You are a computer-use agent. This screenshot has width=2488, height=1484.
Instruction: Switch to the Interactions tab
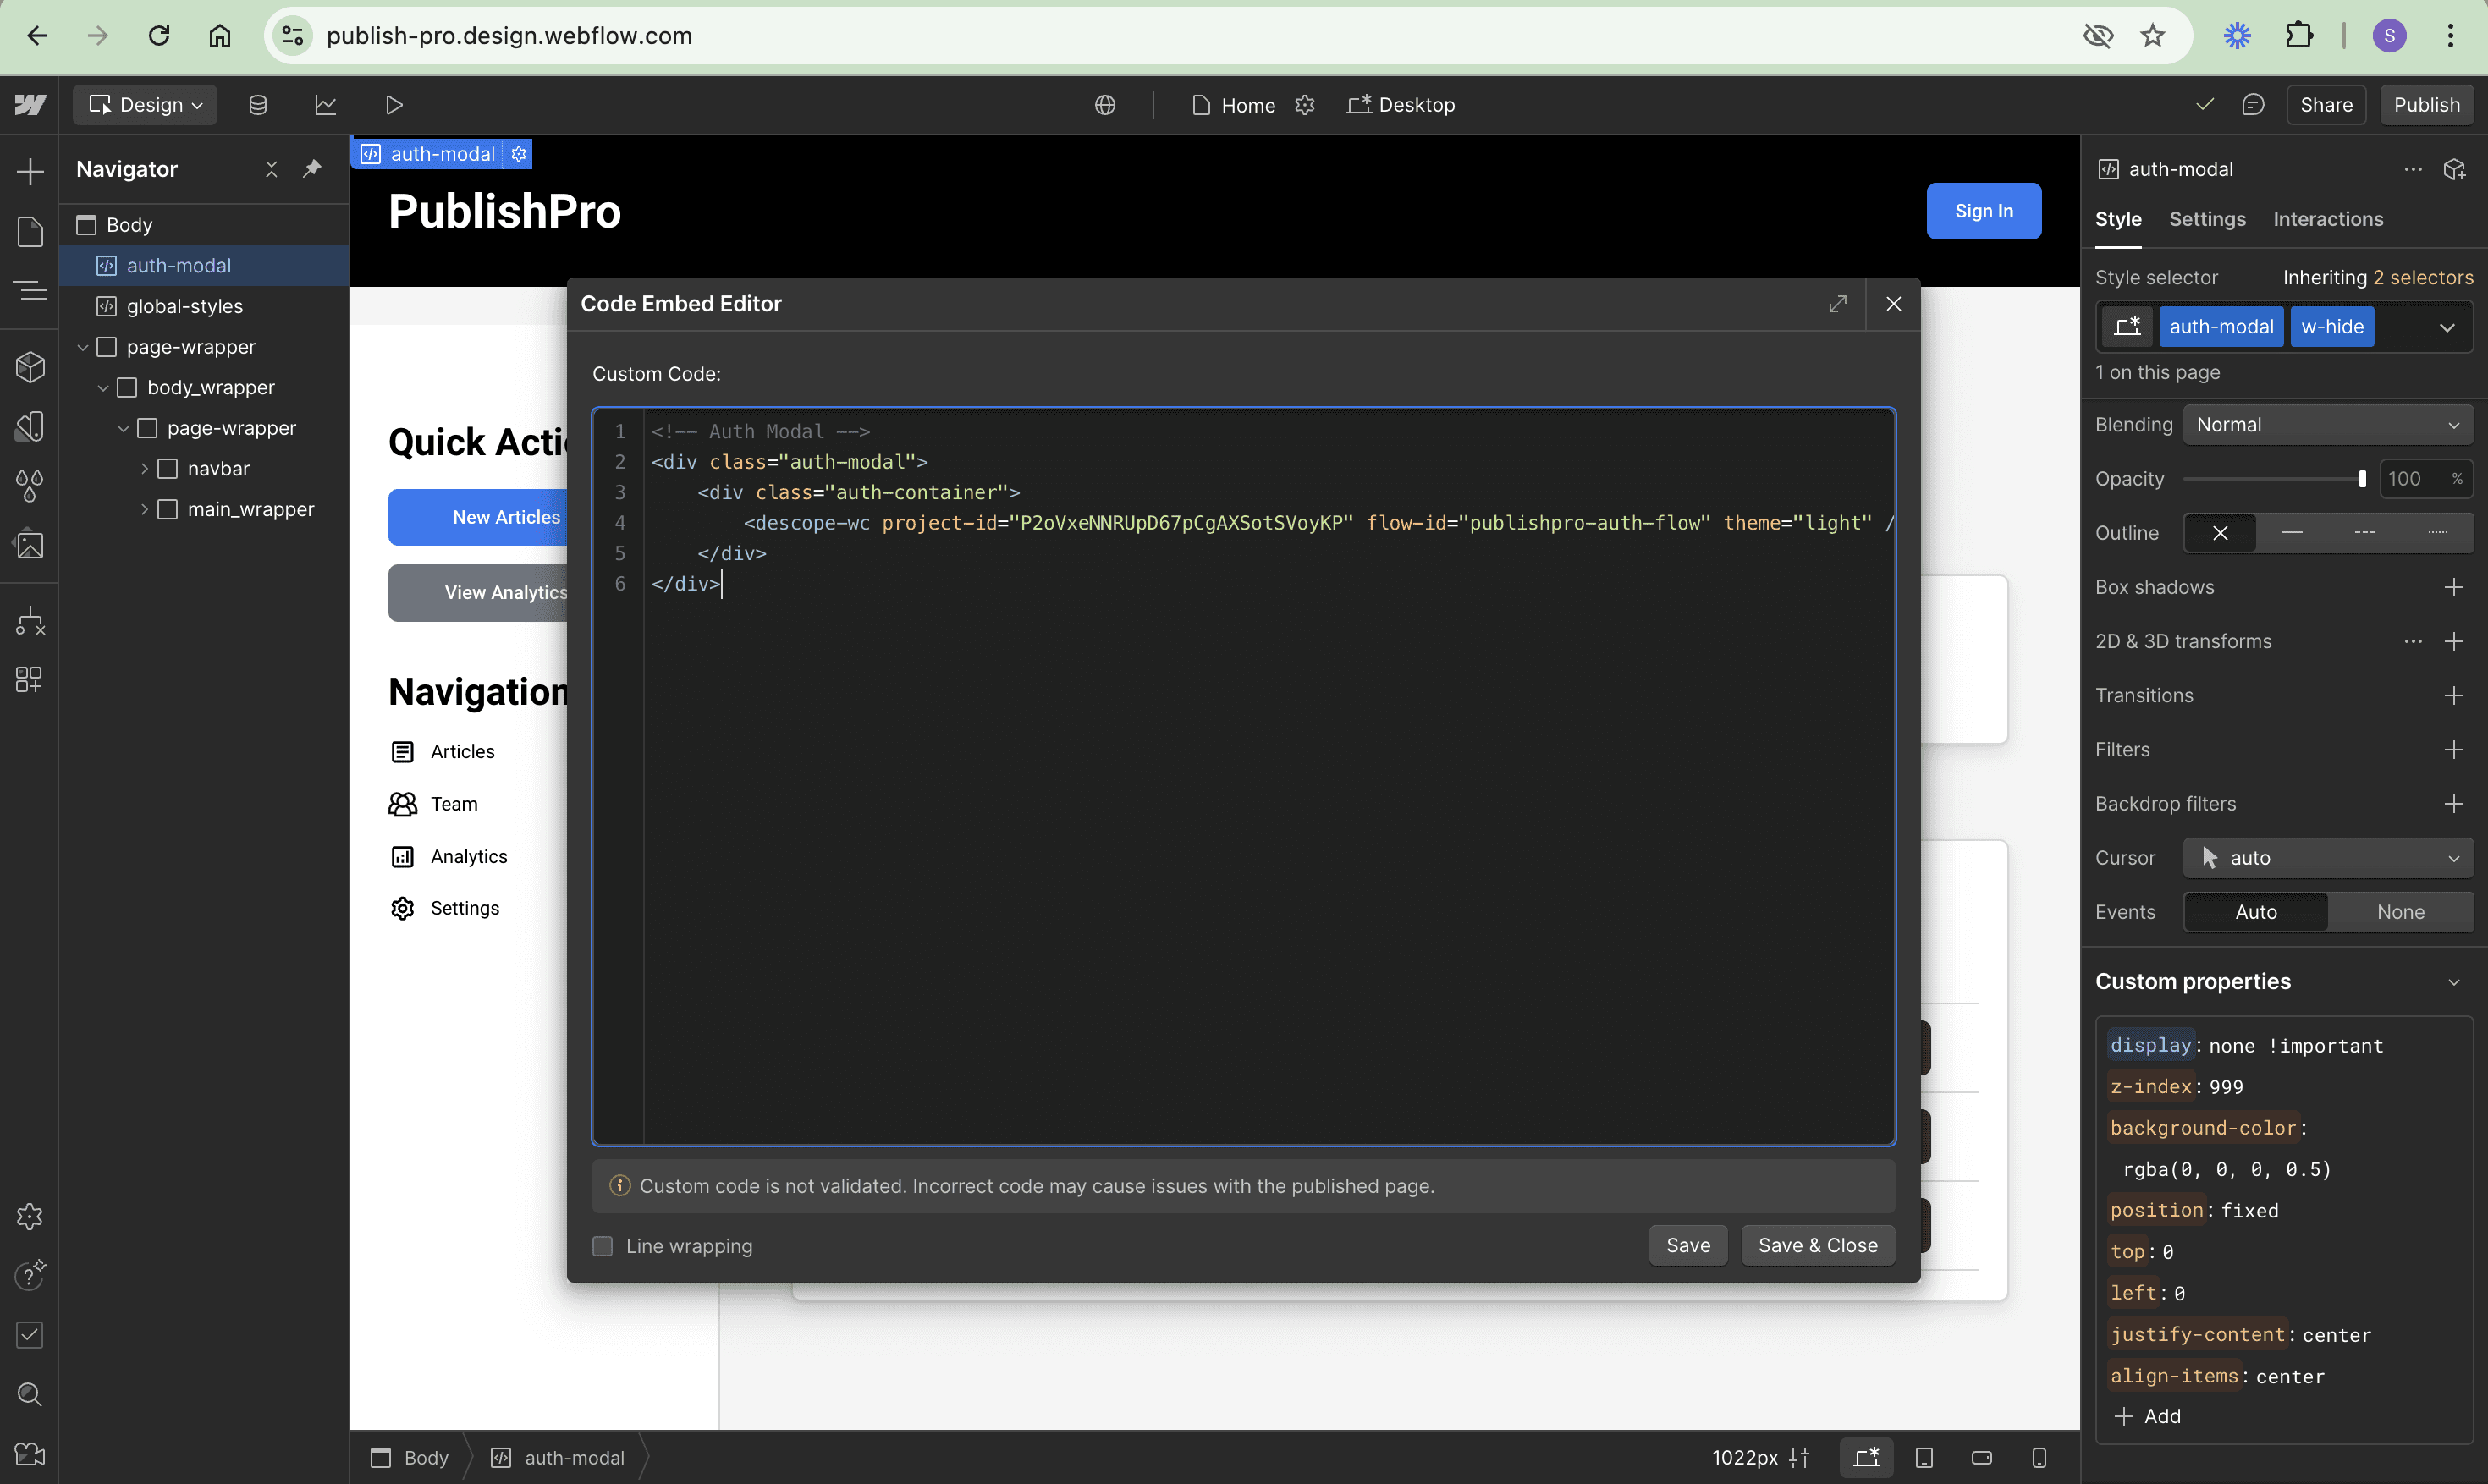[x=2327, y=219]
